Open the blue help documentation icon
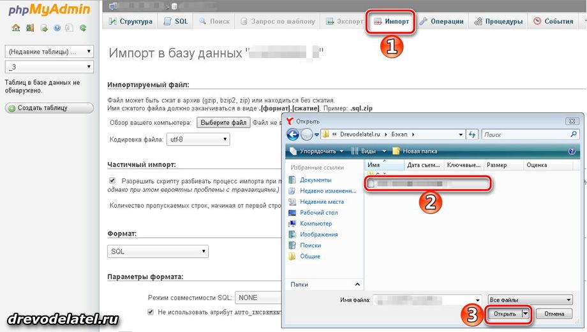This screenshot has height=332, width=587. tap(57, 29)
